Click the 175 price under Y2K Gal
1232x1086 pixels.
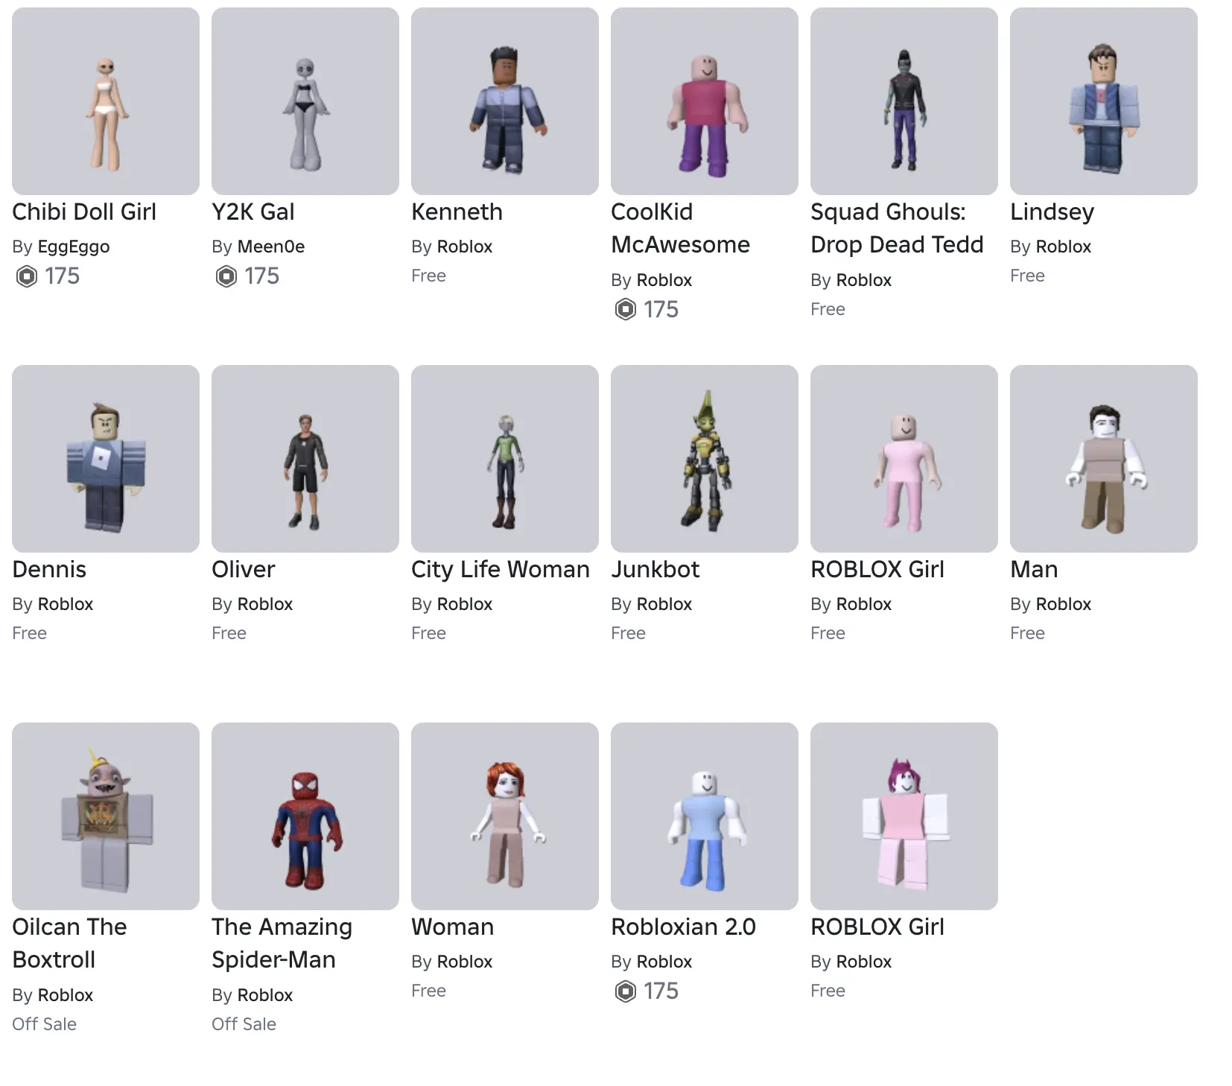tap(261, 276)
